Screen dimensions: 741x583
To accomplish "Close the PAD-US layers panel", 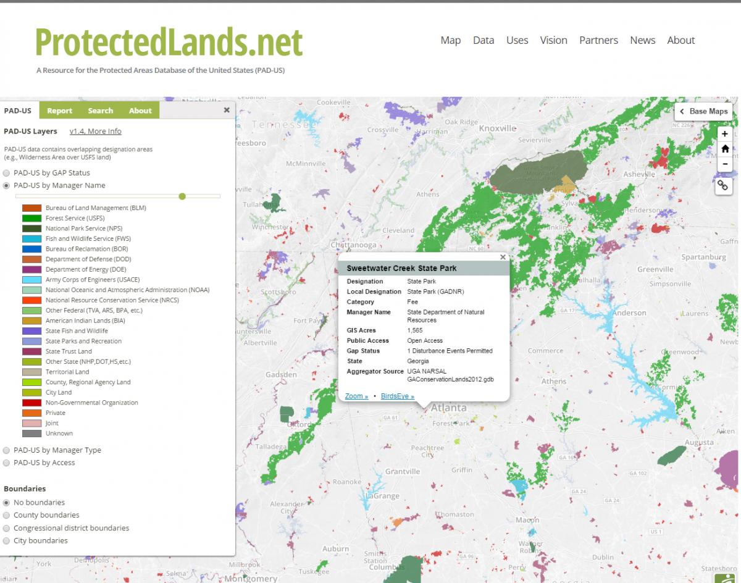I will point(227,110).
